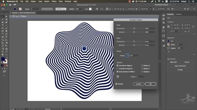
Task: Go to Home screen icon
Action: click(x=10, y=5)
